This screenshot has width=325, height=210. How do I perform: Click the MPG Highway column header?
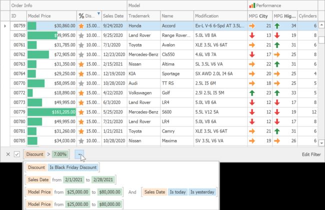pos(285,16)
